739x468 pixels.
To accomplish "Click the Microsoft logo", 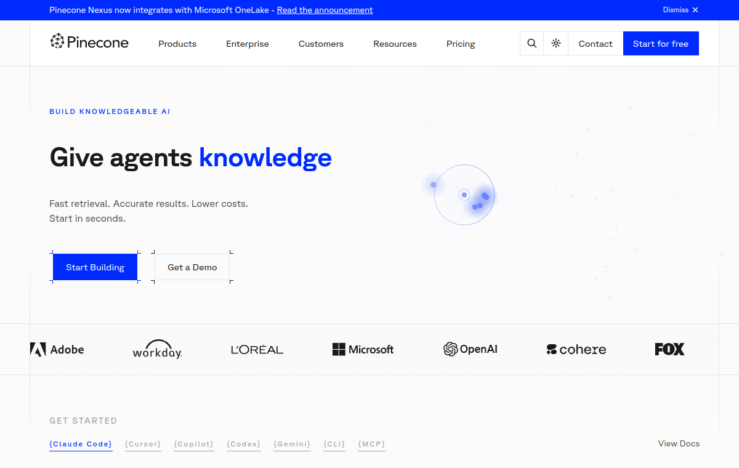I will 363,349.
